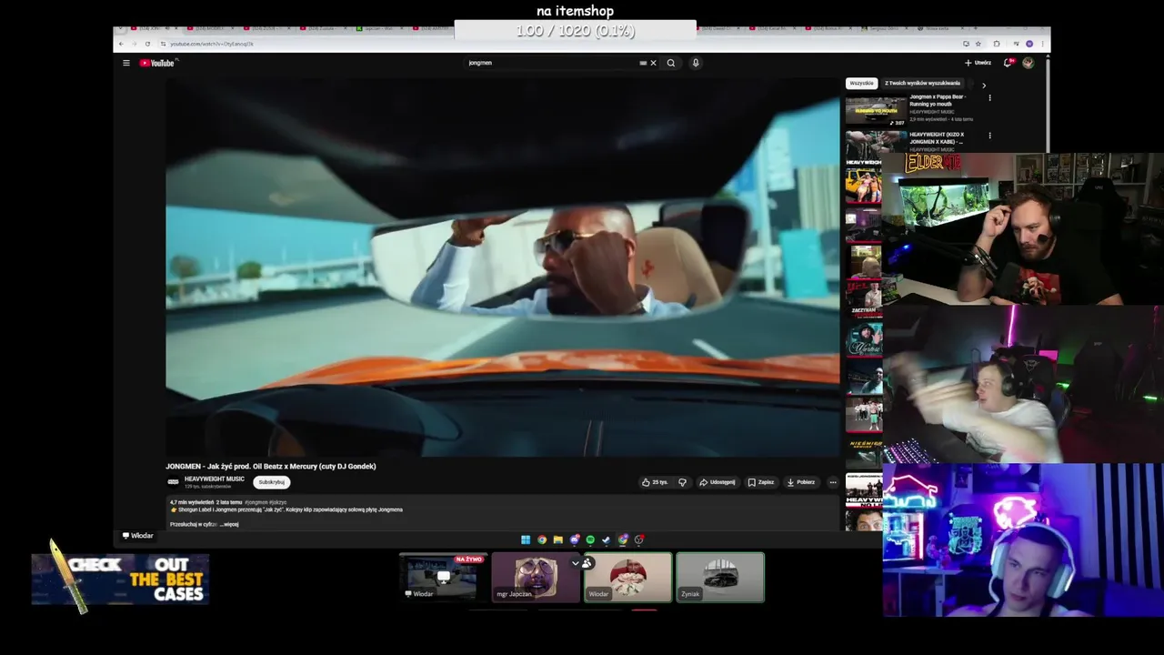Select the Wlodar avatar participant tile
This screenshot has height=655, width=1164.
(627, 577)
